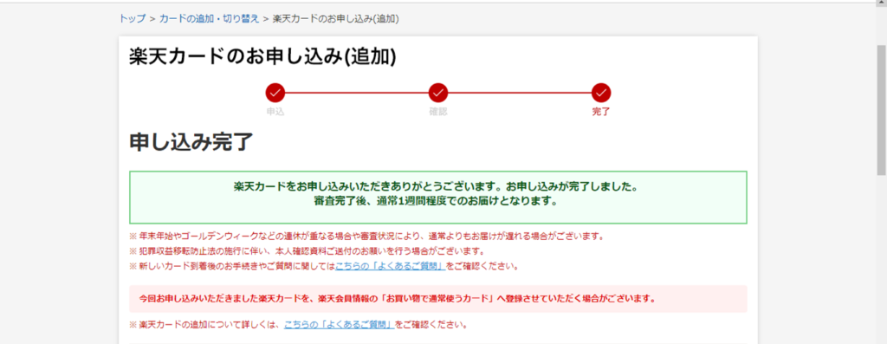This screenshot has width=887, height=344.
Task: Go to カードの追加・切り替え breadcrumb
Action: [209, 18]
